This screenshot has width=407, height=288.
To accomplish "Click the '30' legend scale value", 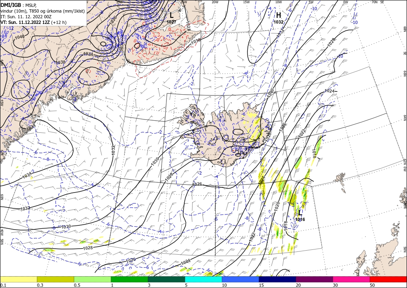I will pos(335,285).
